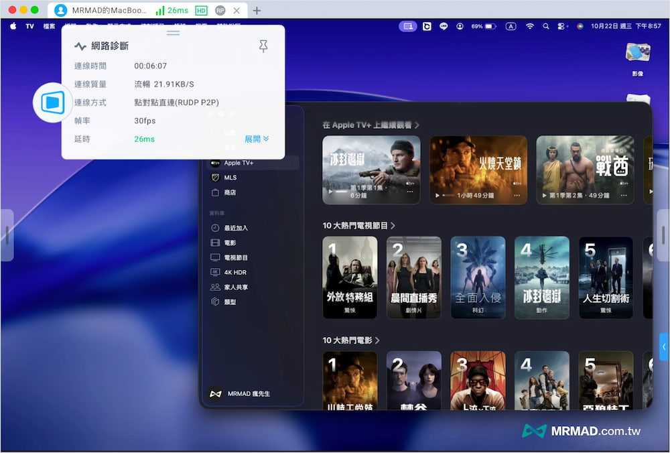Viewport: 670px width, 453px height.
Task: Click the HD quality badge in the tab bar
Action: 201,11
